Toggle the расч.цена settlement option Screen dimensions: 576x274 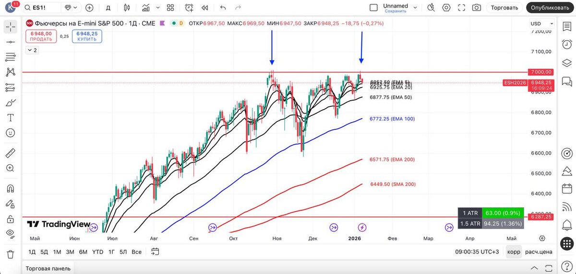(539, 252)
